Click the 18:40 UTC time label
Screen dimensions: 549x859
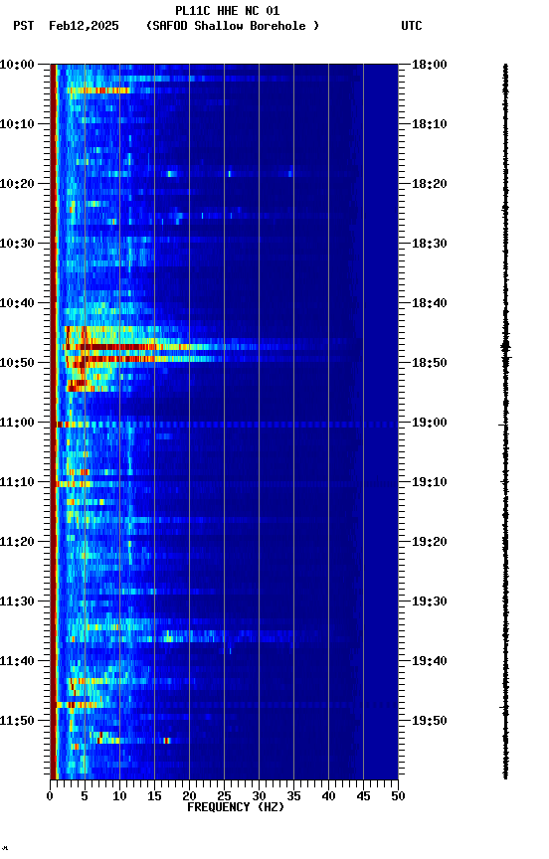(430, 303)
